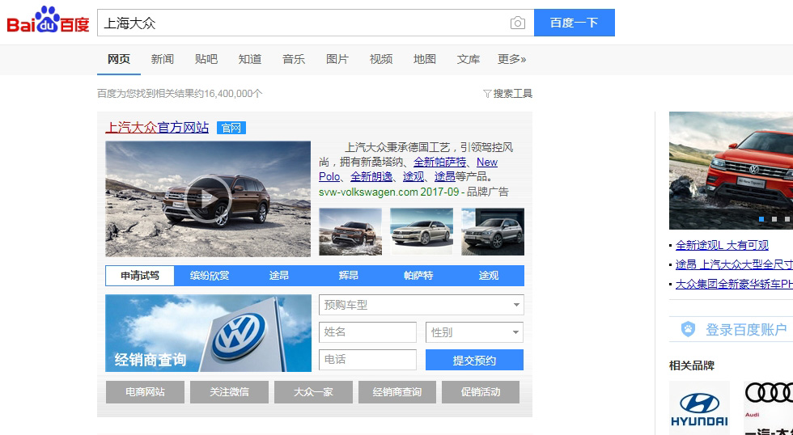Screen dimensions: 793x435
Task: Select the 图片 search tab
Action: (x=337, y=59)
